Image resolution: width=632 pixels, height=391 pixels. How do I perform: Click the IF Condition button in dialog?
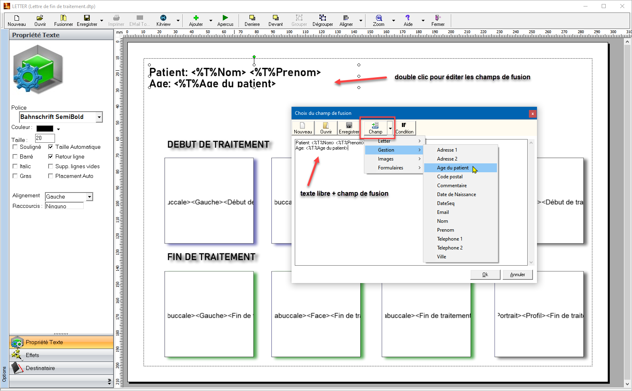(404, 128)
